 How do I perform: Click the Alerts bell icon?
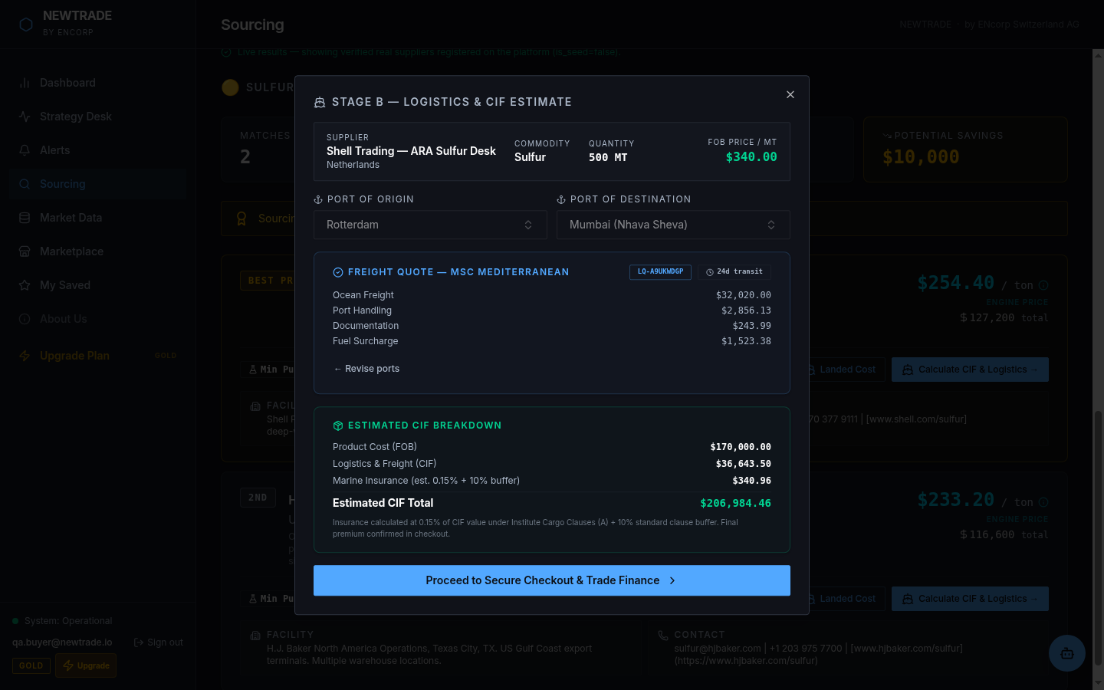click(25, 150)
